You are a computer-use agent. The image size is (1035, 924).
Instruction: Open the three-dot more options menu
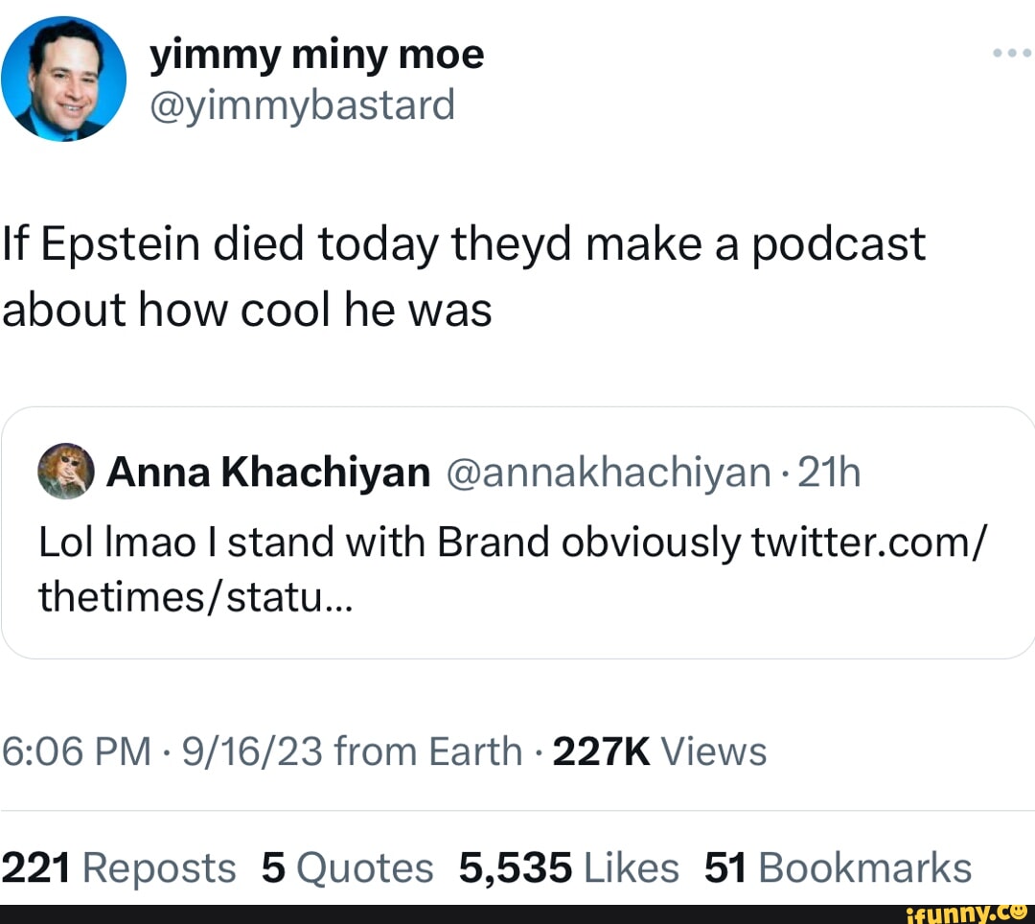1011,53
